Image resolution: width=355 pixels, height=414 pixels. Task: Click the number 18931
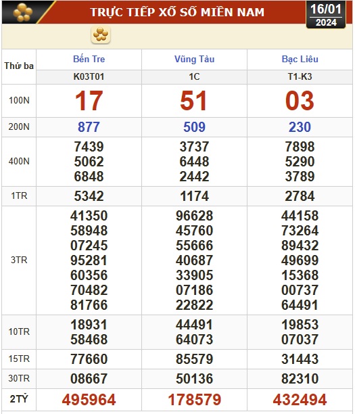[x=89, y=325]
